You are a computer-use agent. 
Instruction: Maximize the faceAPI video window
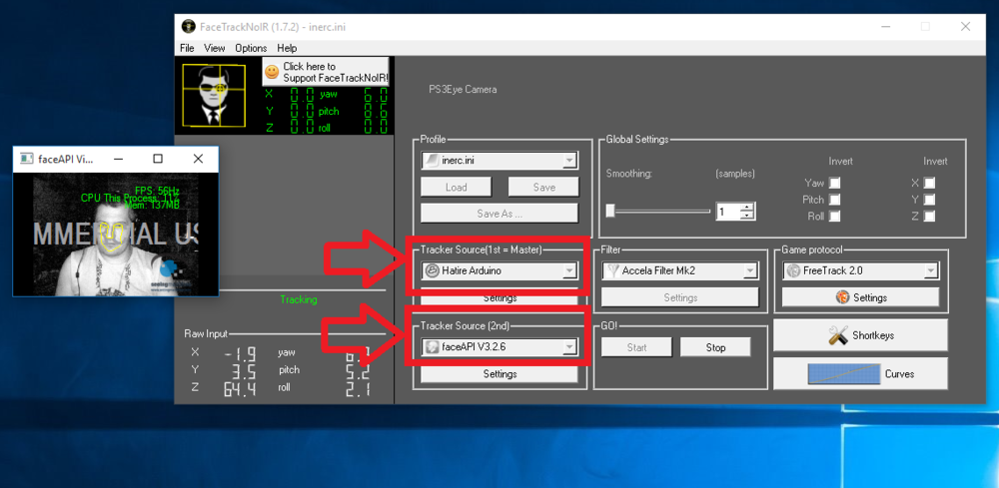click(158, 159)
